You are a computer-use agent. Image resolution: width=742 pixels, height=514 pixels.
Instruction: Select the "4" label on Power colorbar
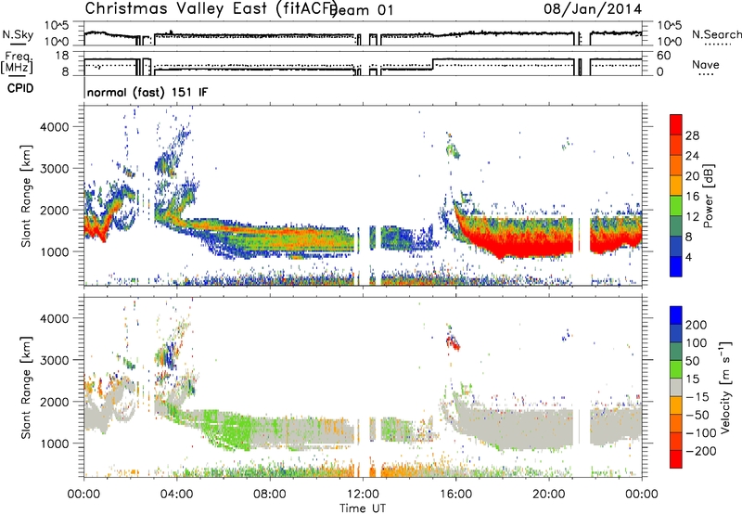click(x=688, y=257)
